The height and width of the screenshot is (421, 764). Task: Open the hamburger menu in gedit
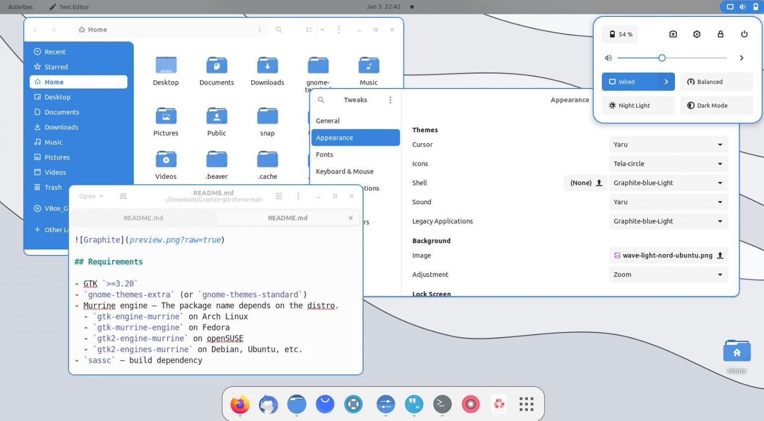(x=279, y=196)
